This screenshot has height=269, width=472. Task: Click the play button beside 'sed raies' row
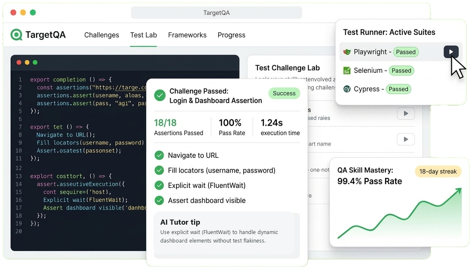coord(405,113)
